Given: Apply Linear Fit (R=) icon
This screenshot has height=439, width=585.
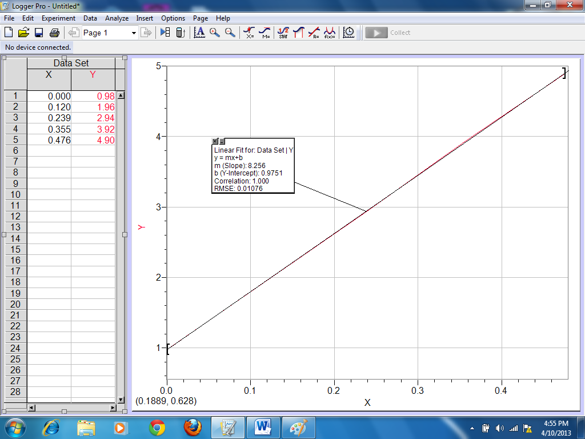Looking at the screenshot, I should point(314,33).
